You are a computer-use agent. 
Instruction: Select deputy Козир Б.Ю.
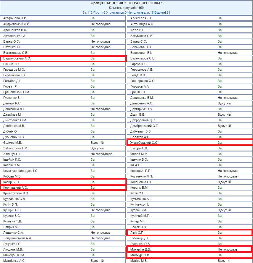pos(12,182)
